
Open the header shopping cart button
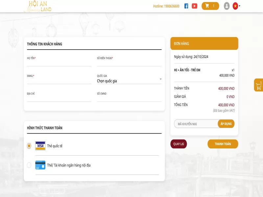coord(210,6)
